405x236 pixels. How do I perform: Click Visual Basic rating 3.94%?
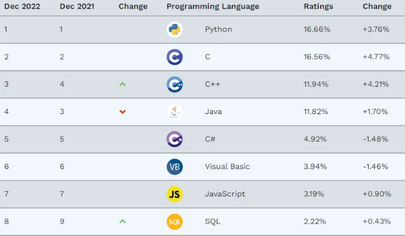tap(315, 167)
